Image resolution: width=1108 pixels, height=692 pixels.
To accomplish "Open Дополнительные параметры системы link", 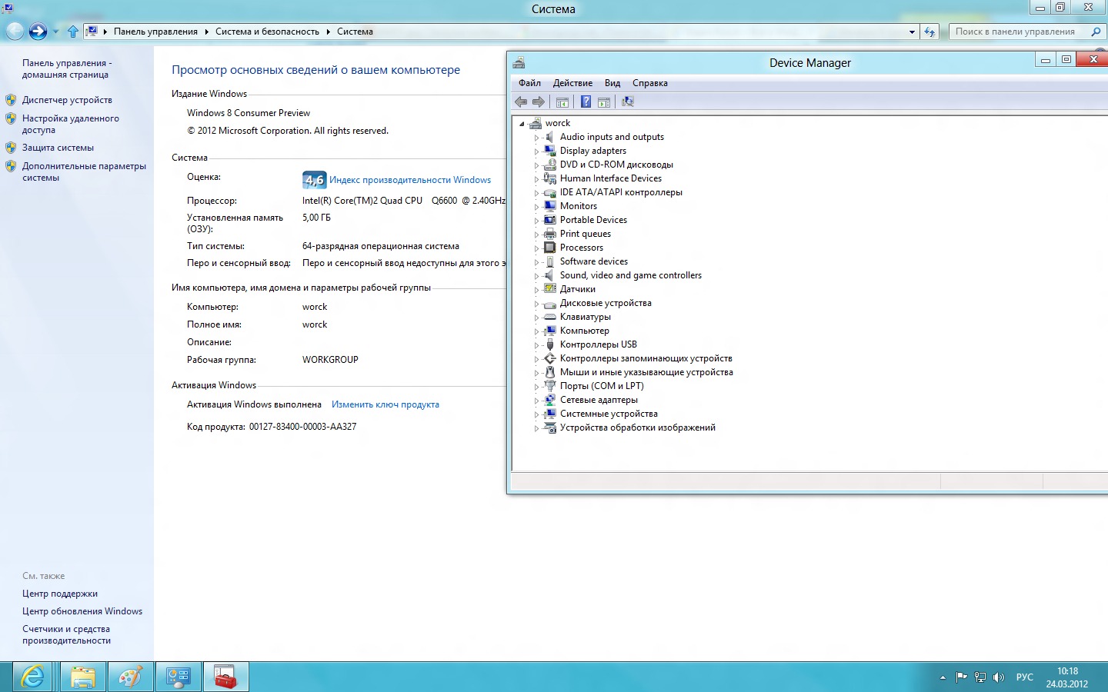I will (84, 171).
